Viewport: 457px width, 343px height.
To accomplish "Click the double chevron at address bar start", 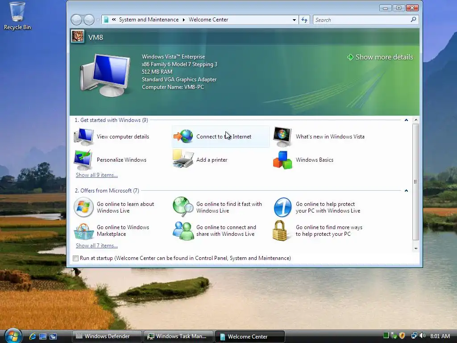I will (x=114, y=20).
